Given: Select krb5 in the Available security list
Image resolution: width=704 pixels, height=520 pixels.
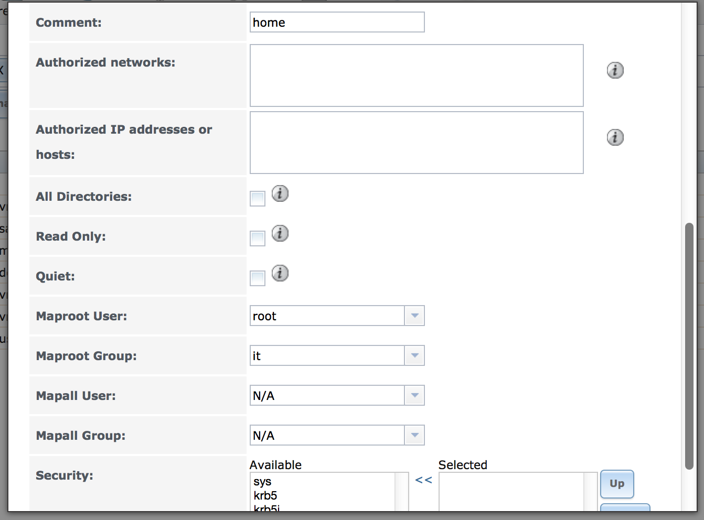Looking at the screenshot, I should 265,495.
